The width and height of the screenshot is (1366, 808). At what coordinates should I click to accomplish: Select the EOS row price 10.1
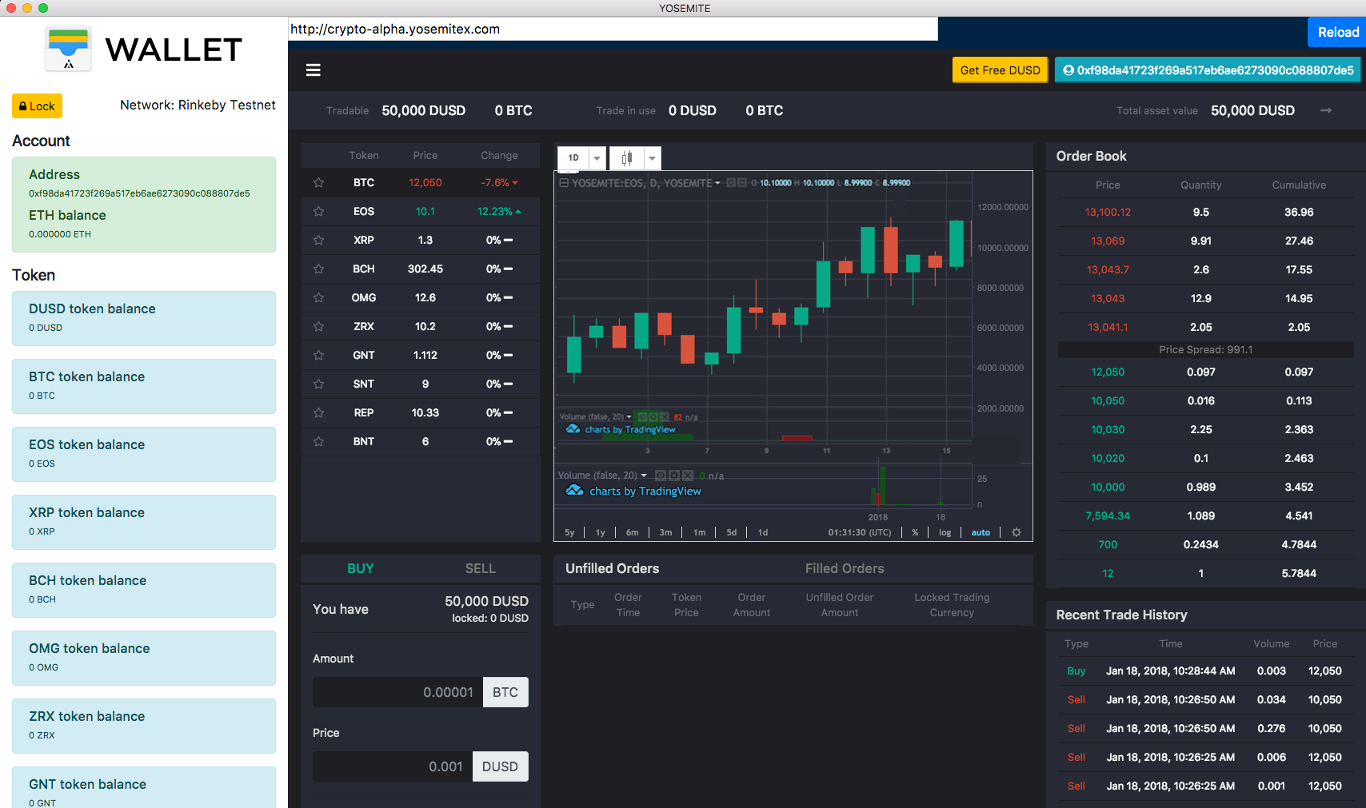(x=425, y=212)
